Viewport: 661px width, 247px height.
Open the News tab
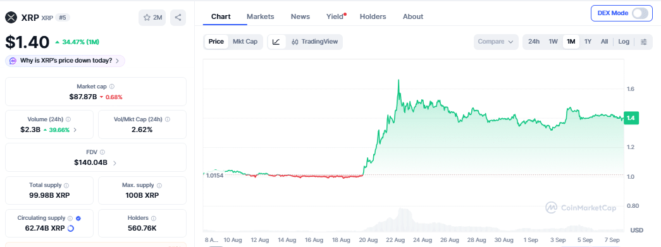pos(300,16)
